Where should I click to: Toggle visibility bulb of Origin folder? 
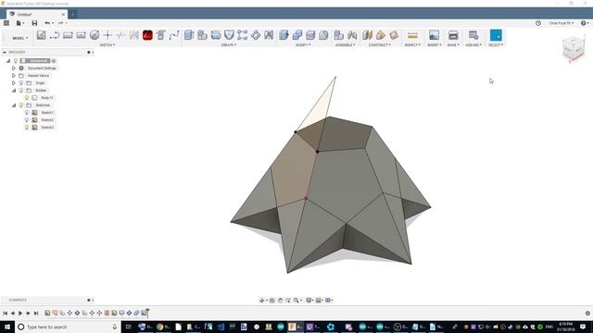(x=21, y=83)
